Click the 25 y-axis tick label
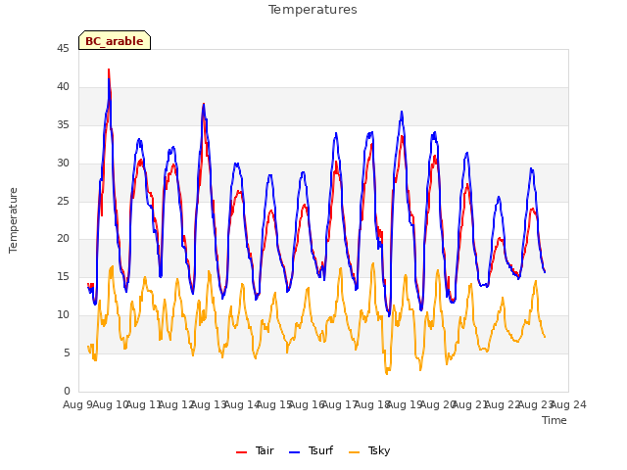This screenshot has width=627, height=470. coord(63,201)
